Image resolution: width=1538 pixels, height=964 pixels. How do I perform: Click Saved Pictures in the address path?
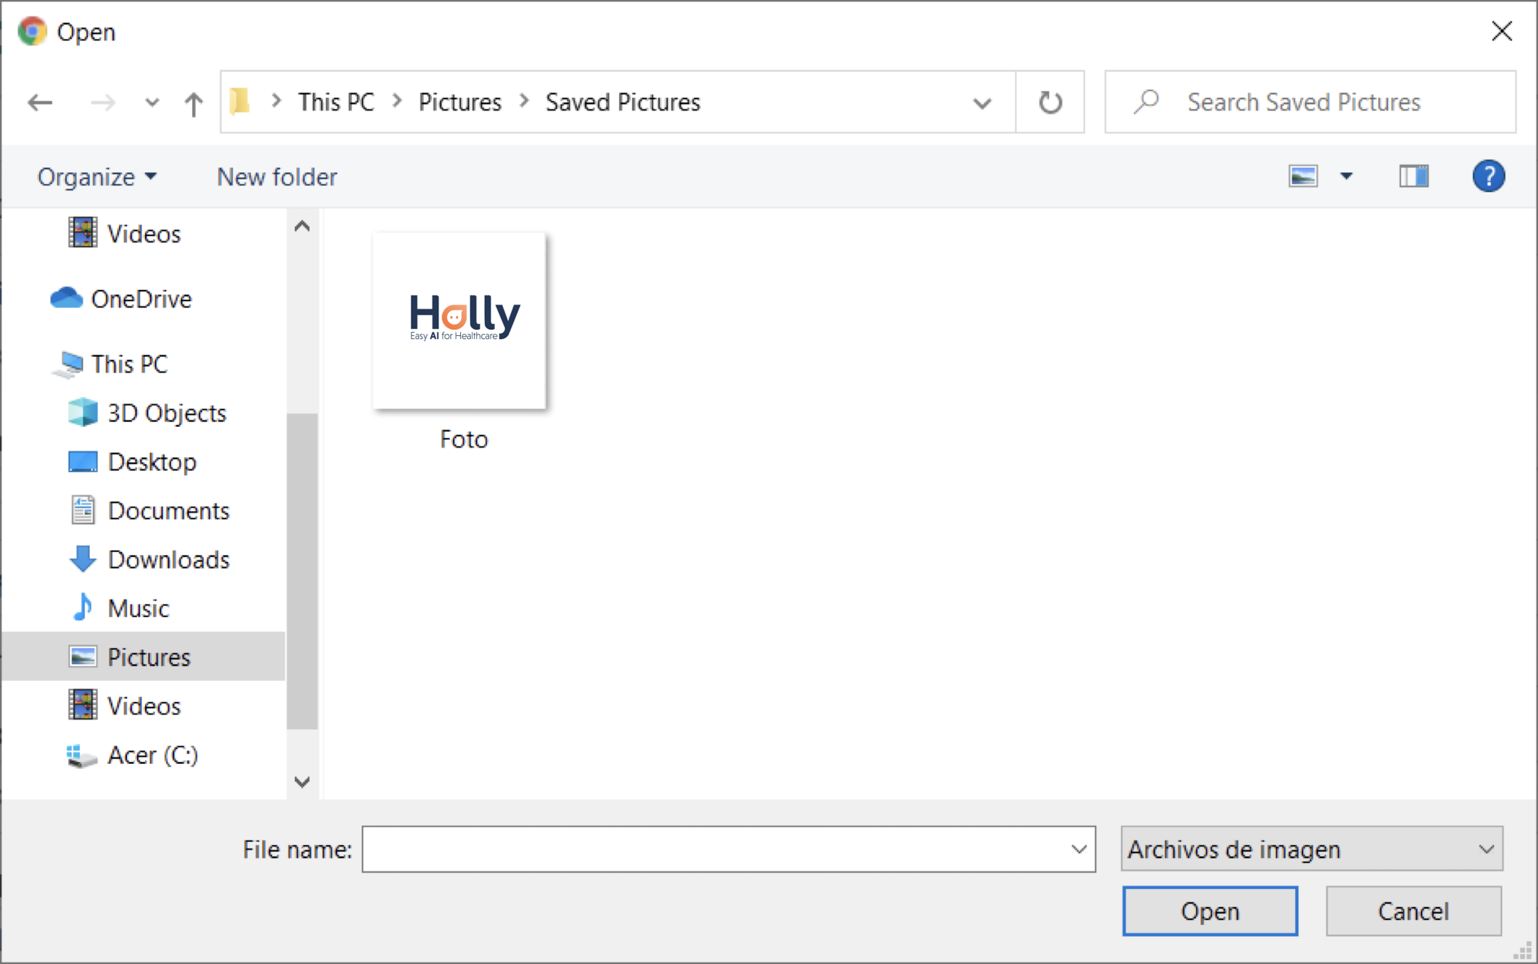click(x=623, y=102)
